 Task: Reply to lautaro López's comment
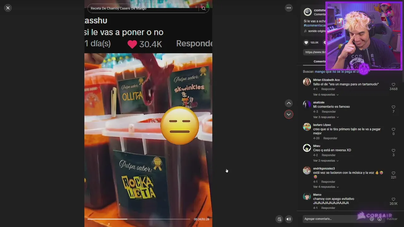click(x=330, y=138)
